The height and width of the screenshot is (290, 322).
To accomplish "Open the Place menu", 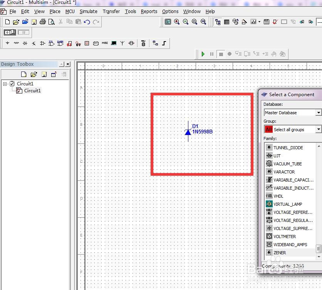I will [55, 12].
